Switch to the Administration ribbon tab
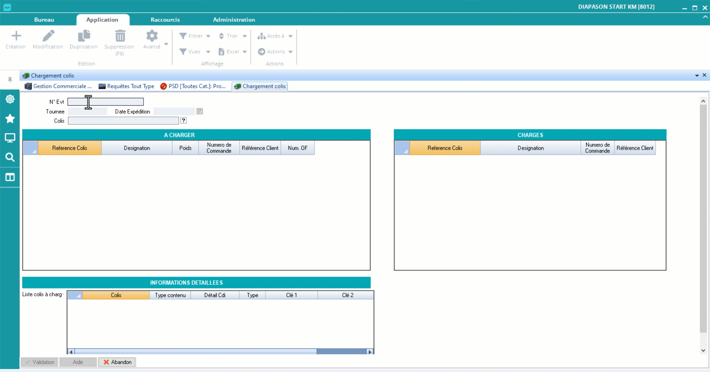710x372 pixels. tap(234, 20)
